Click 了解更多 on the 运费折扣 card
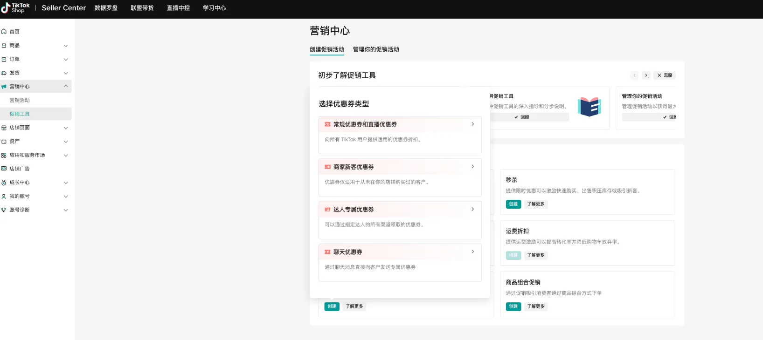Image resolution: width=763 pixels, height=340 pixels. tap(536, 255)
